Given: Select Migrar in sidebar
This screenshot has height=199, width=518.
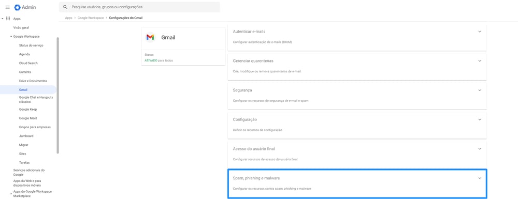Looking at the screenshot, I should click(x=24, y=145).
